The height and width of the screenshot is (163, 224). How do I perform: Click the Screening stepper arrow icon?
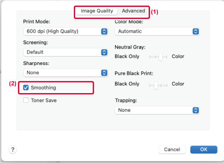click(x=104, y=52)
